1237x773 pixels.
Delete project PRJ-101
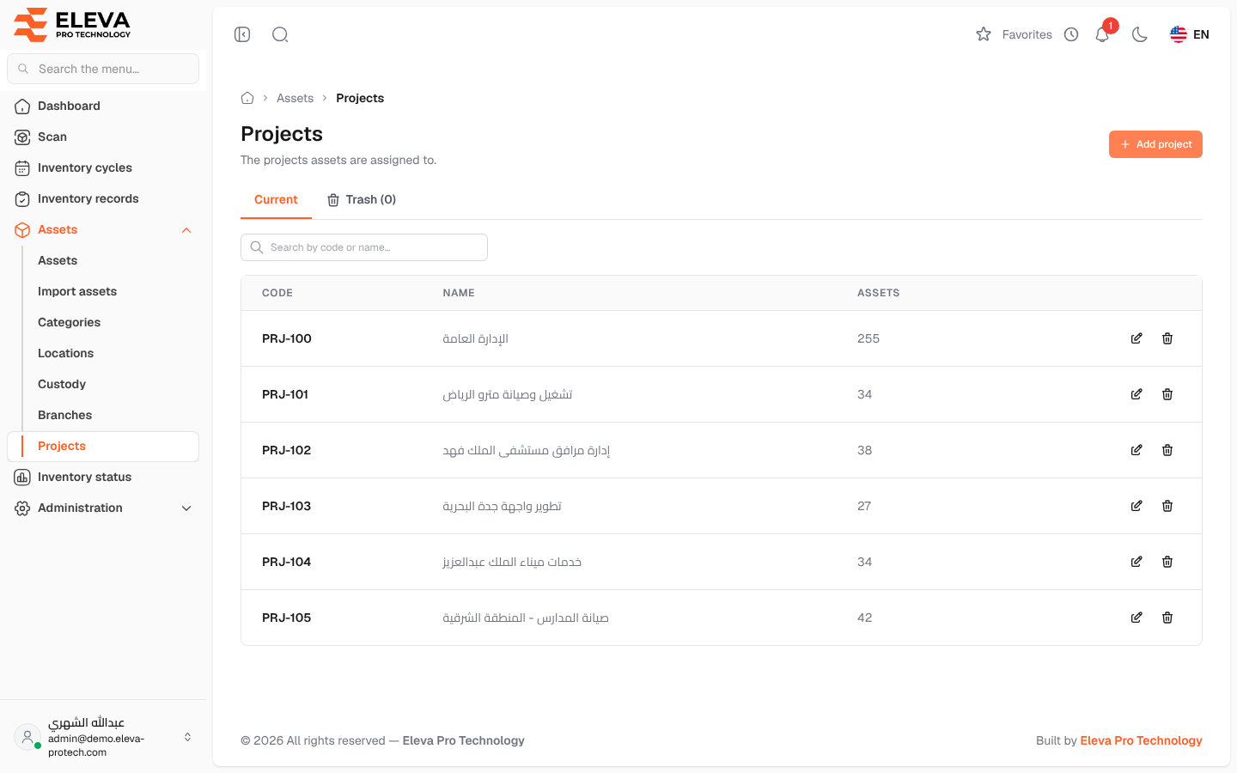tap(1167, 394)
